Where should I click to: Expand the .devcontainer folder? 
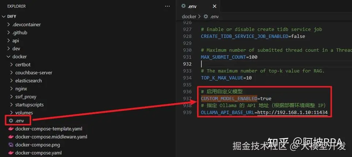8,24
